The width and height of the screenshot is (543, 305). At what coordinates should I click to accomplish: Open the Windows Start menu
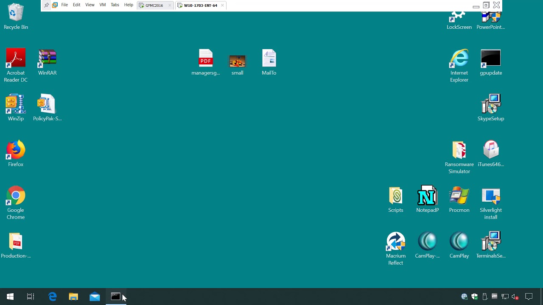[x=10, y=297]
